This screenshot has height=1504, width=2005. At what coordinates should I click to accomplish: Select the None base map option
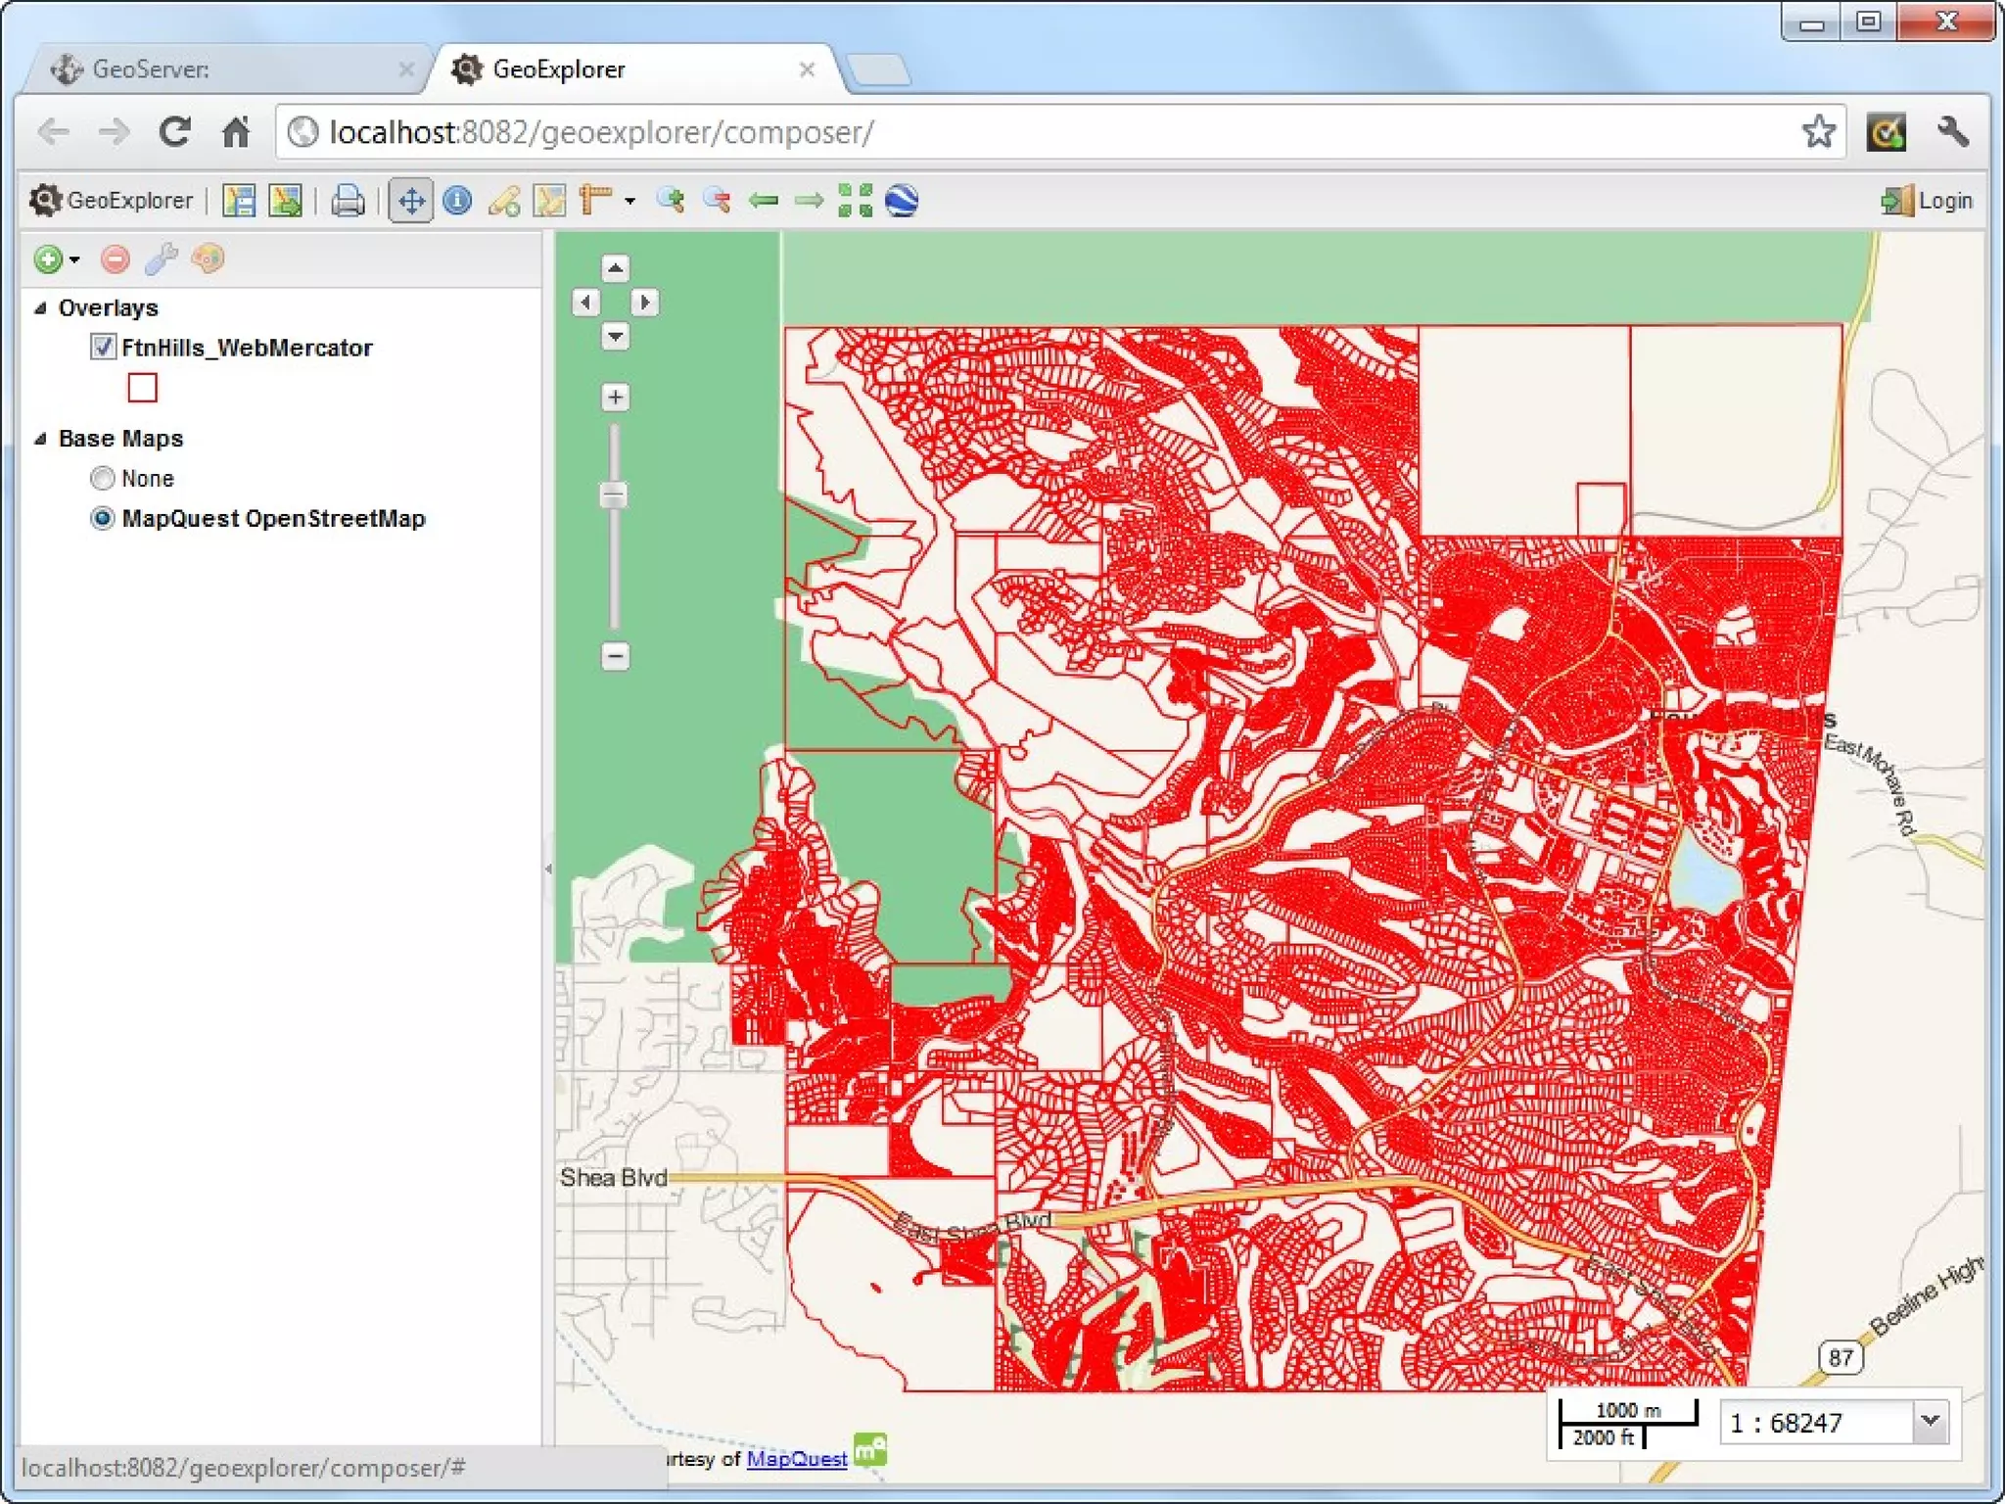103,478
